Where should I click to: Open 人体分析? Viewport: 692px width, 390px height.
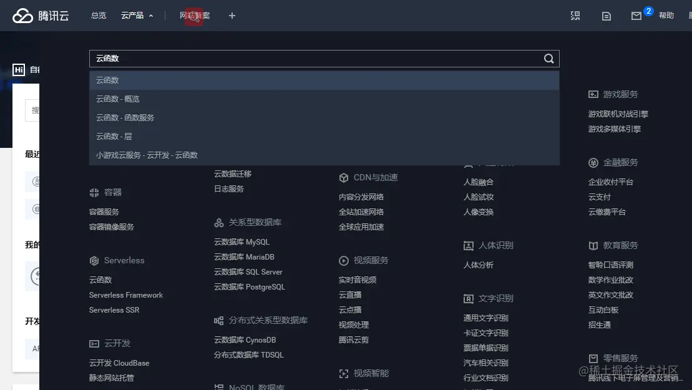(479, 265)
